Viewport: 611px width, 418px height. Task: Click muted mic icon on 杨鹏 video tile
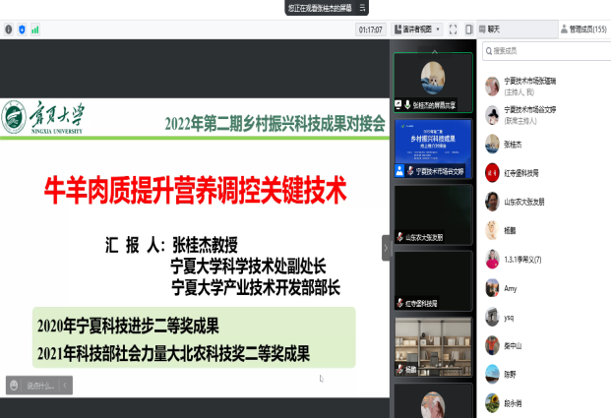point(399,369)
